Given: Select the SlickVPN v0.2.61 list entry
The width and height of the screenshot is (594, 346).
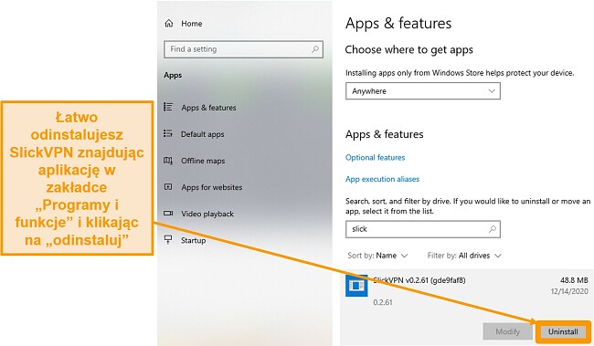Looking at the screenshot, I should 467,290.
